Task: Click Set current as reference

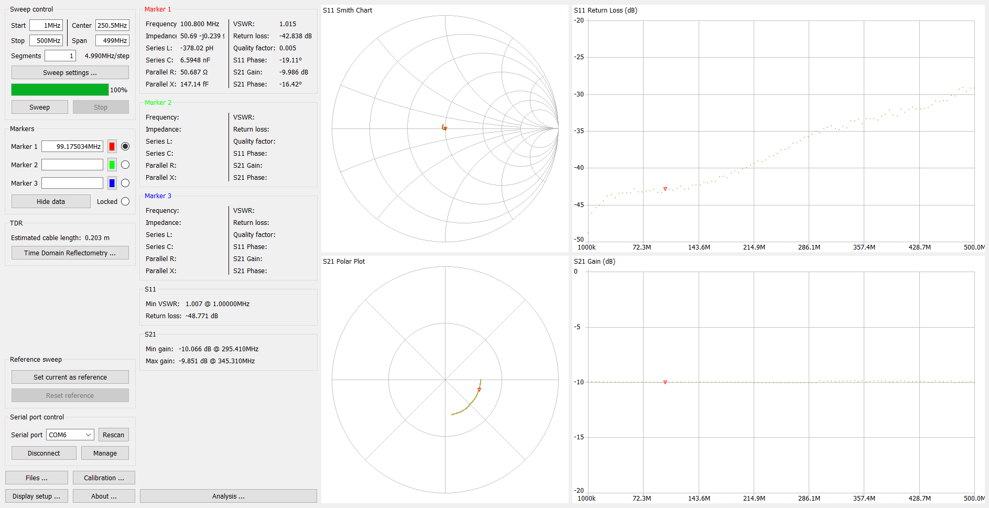Action: coord(70,377)
